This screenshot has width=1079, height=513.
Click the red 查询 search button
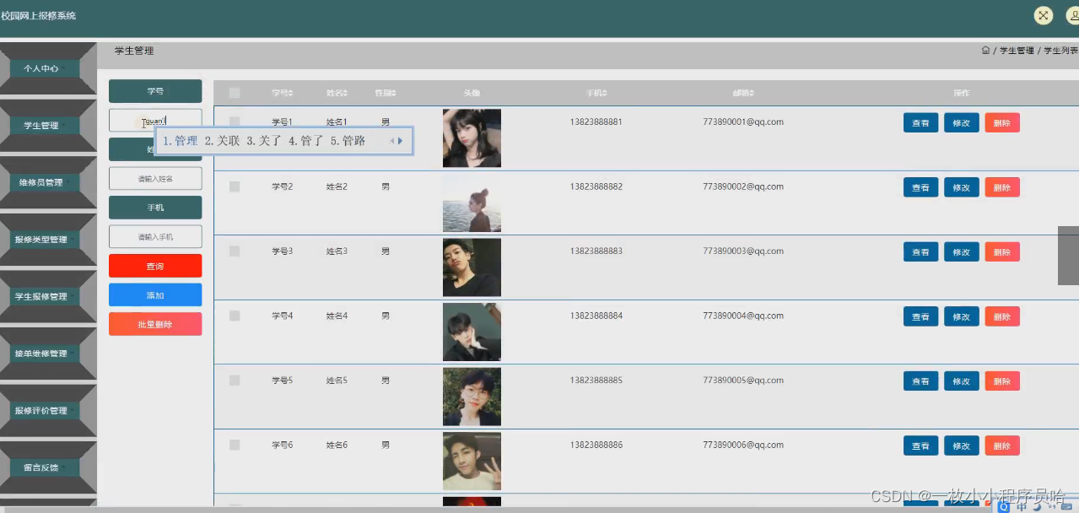click(155, 266)
